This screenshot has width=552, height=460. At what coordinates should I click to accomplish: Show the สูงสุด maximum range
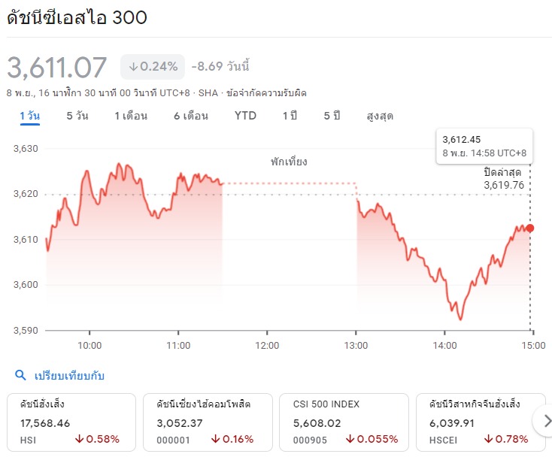pos(380,116)
